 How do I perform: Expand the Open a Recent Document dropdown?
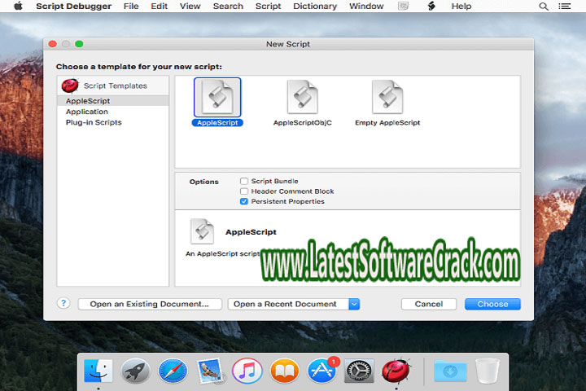pyautogui.click(x=353, y=304)
